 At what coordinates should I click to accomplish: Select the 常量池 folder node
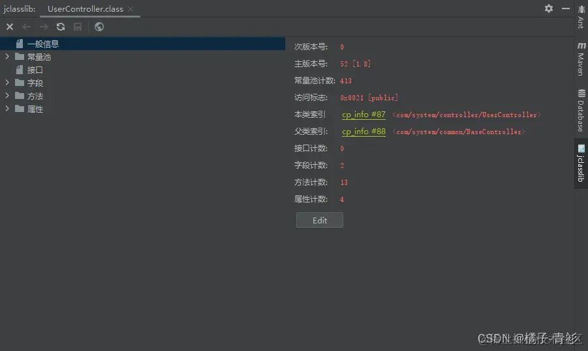[x=39, y=57]
